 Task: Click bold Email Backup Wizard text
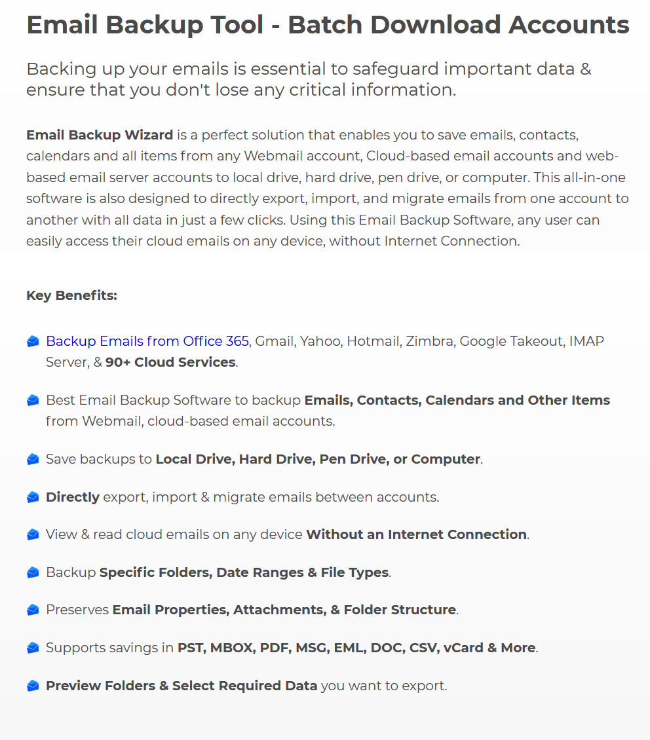[x=100, y=135]
